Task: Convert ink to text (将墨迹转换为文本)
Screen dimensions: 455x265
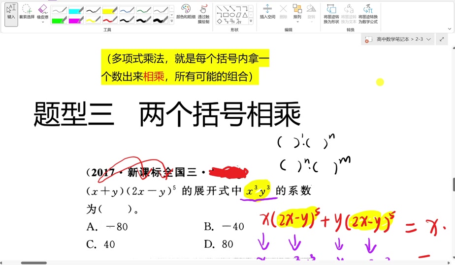Action: (x=349, y=14)
